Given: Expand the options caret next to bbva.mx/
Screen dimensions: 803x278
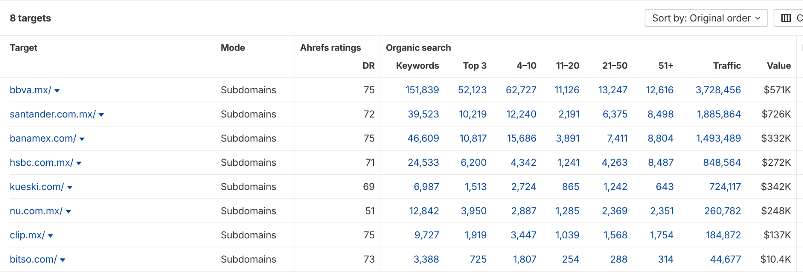Looking at the screenshot, I should click(57, 91).
